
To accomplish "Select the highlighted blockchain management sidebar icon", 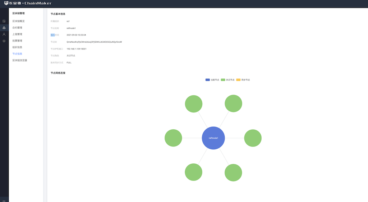I will pyautogui.click(x=4, y=28).
